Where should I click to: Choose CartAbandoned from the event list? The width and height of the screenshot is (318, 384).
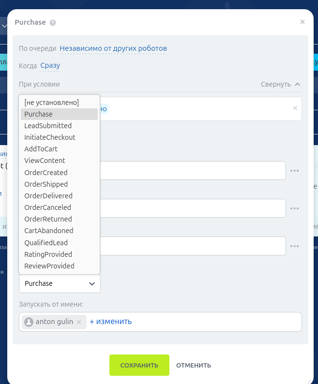click(49, 231)
